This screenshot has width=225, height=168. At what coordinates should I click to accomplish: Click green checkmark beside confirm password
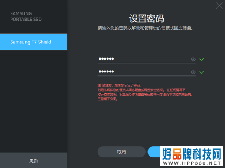pyautogui.click(x=202, y=72)
